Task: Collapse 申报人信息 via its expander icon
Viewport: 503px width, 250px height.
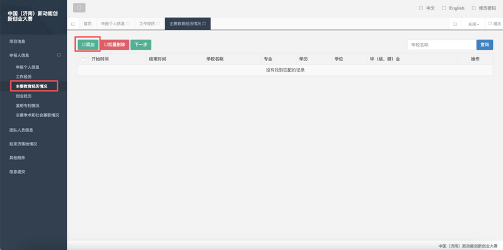Action: [59, 55]
